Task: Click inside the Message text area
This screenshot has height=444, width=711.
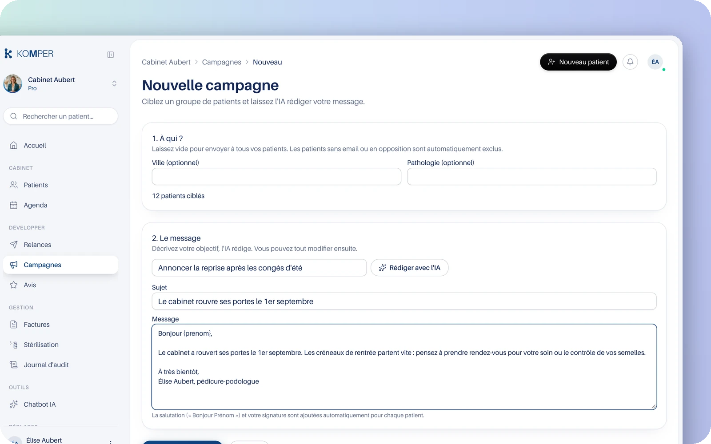Action: point(404,367)
